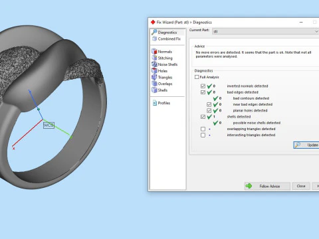This screenshot has height=239, width=319.
Task: Open the Profiles page icon
Action: pos(155,103)
